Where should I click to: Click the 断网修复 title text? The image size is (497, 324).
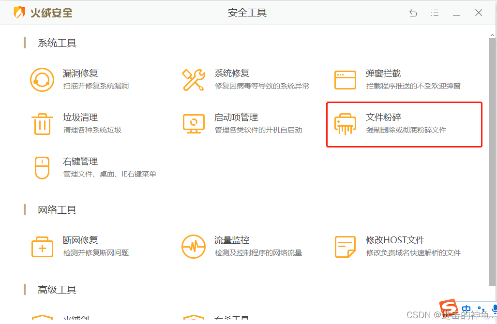pos(80,240)
